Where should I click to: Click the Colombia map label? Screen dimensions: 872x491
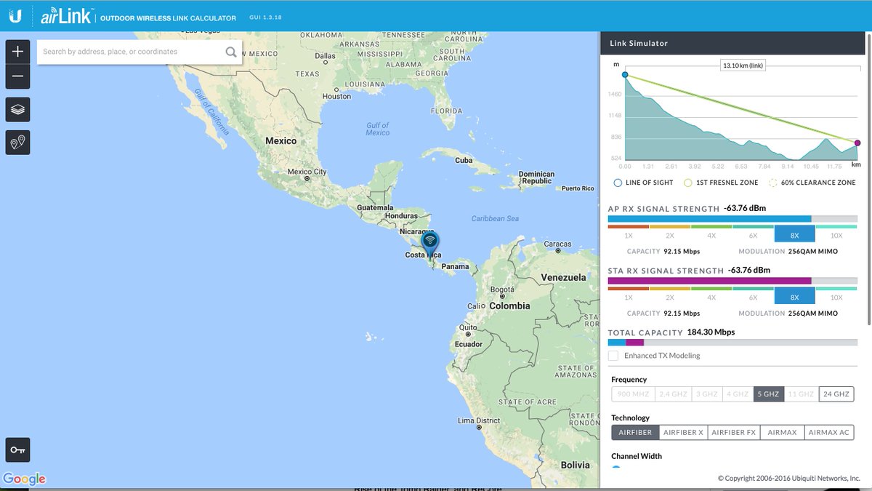[509, 306]
